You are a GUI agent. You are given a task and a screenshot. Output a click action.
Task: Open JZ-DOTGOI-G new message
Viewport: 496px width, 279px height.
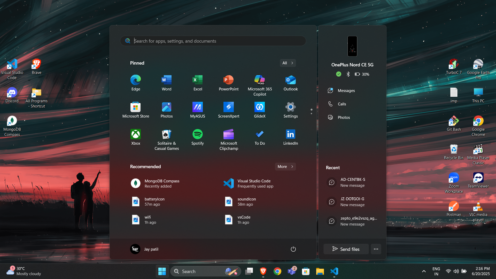pos(352,202)
